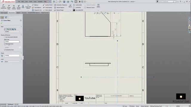Open the Layer dropdown set to None

[x=13, y=62]
